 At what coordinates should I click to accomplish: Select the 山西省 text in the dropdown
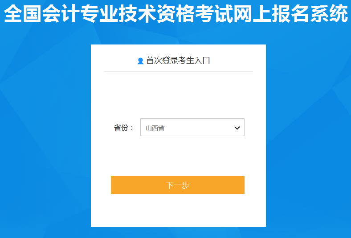pyautogui.click(x=155, y=128)
